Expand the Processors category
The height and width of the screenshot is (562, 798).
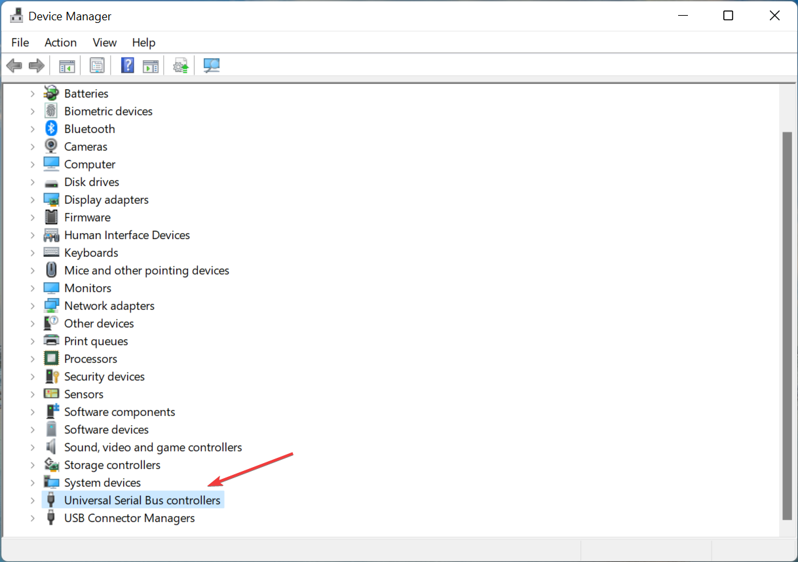tap(32, 359)
